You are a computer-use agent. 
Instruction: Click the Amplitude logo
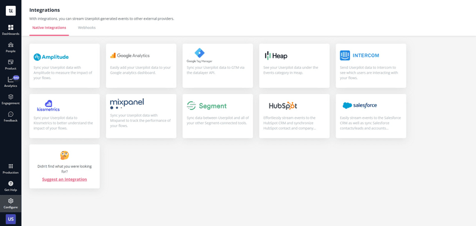[x=51, y=57]
